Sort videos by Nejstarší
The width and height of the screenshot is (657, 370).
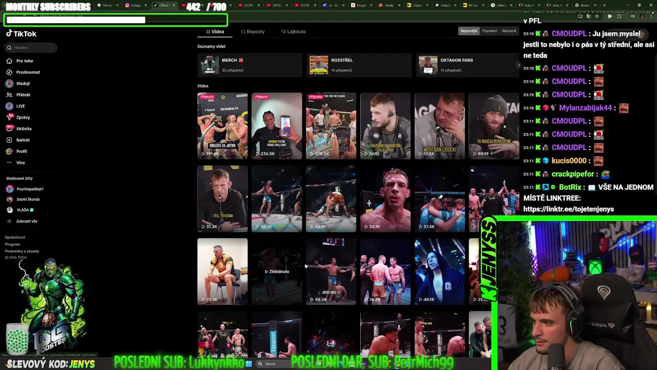tap(509, 31)
